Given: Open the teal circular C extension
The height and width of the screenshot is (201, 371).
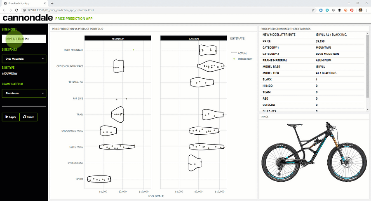Looking at the screenshot, I should pos(327,10).
